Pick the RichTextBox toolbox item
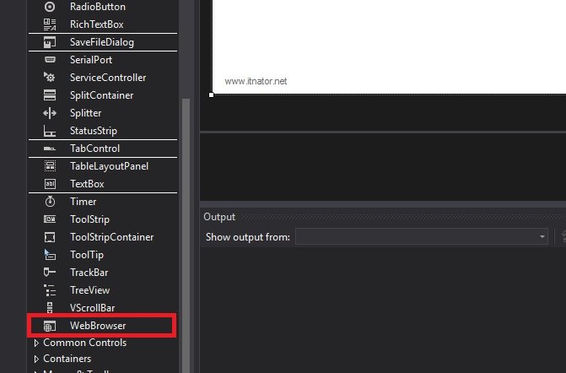The image size is (566, 373). pyautogui.click(x=96, y=24)
